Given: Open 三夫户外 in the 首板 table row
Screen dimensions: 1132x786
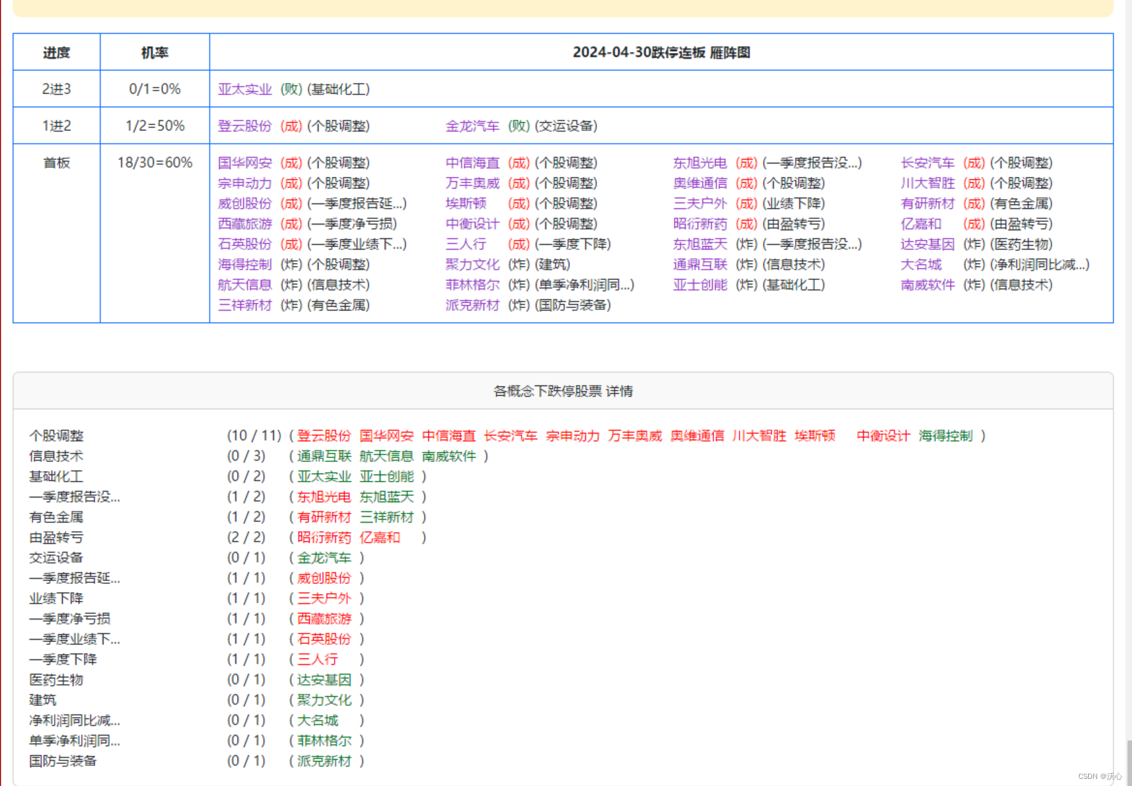Looking at the screenshot, I should [700, 203].
